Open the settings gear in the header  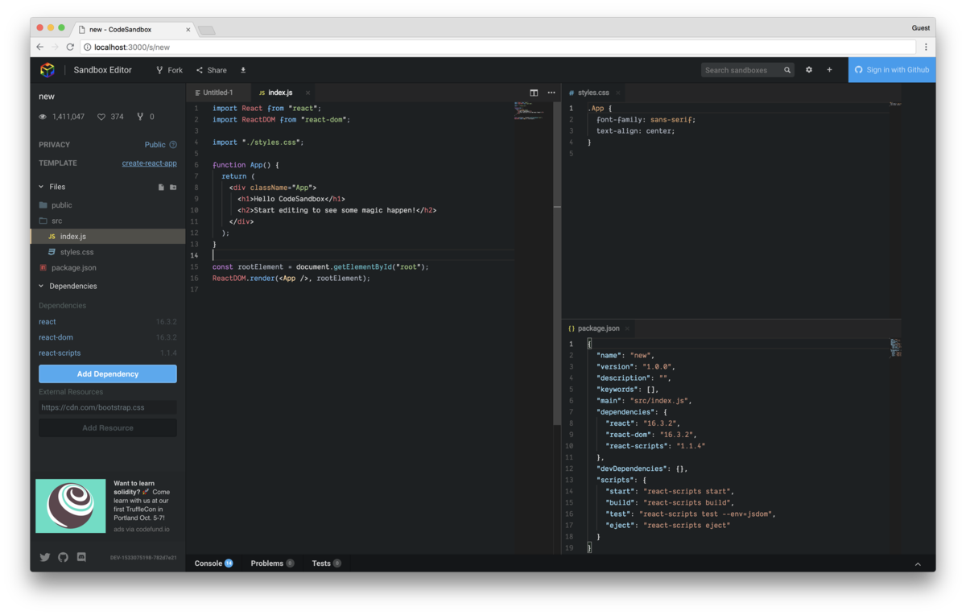point(808,70)
